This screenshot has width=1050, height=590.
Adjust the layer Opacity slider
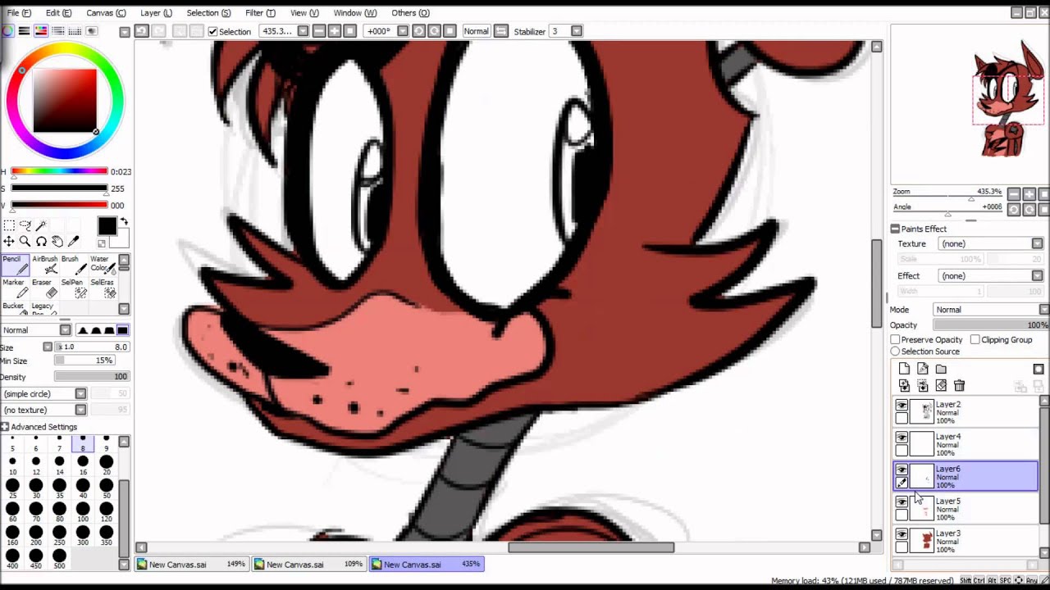pos(991,325)
